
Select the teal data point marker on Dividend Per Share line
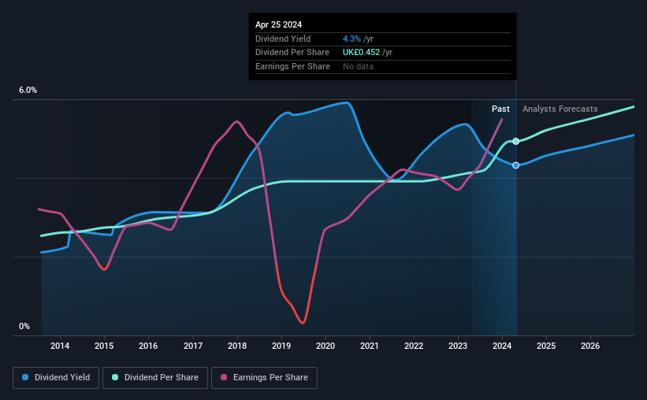click(x=515, y=142)
